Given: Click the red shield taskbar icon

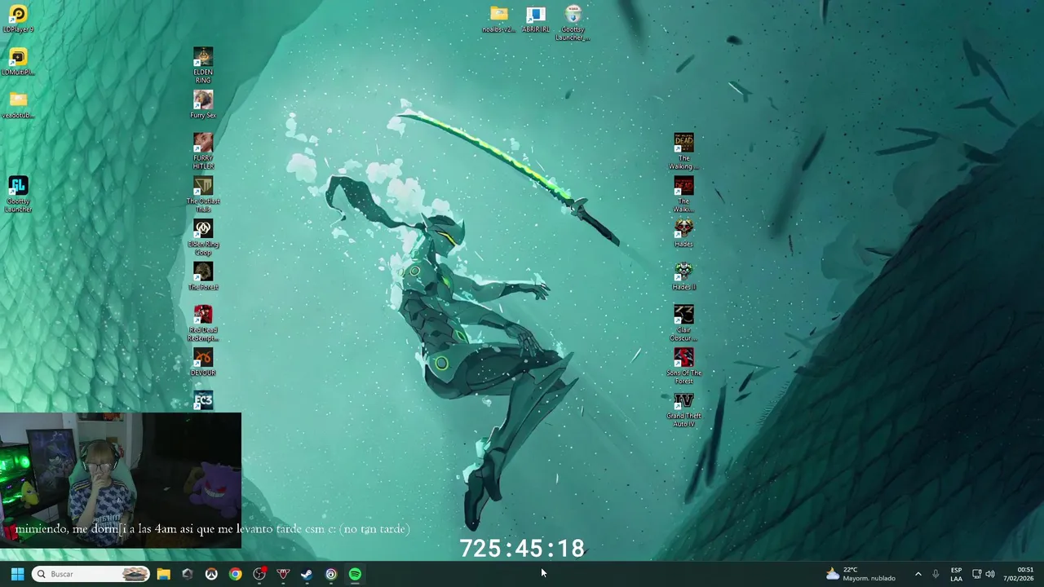Looking at the screenshot, I should (x=283, y=574).
